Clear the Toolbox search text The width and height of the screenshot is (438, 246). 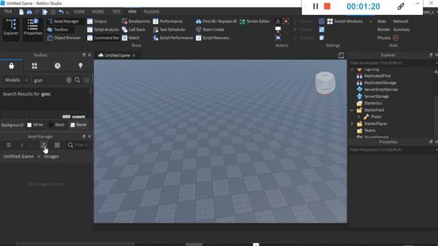pyautogui.click(x=68, y=81)
